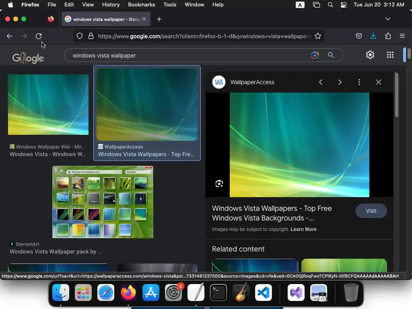Click the forward navigation arrow
412x309 pixels.
(24, 36)
